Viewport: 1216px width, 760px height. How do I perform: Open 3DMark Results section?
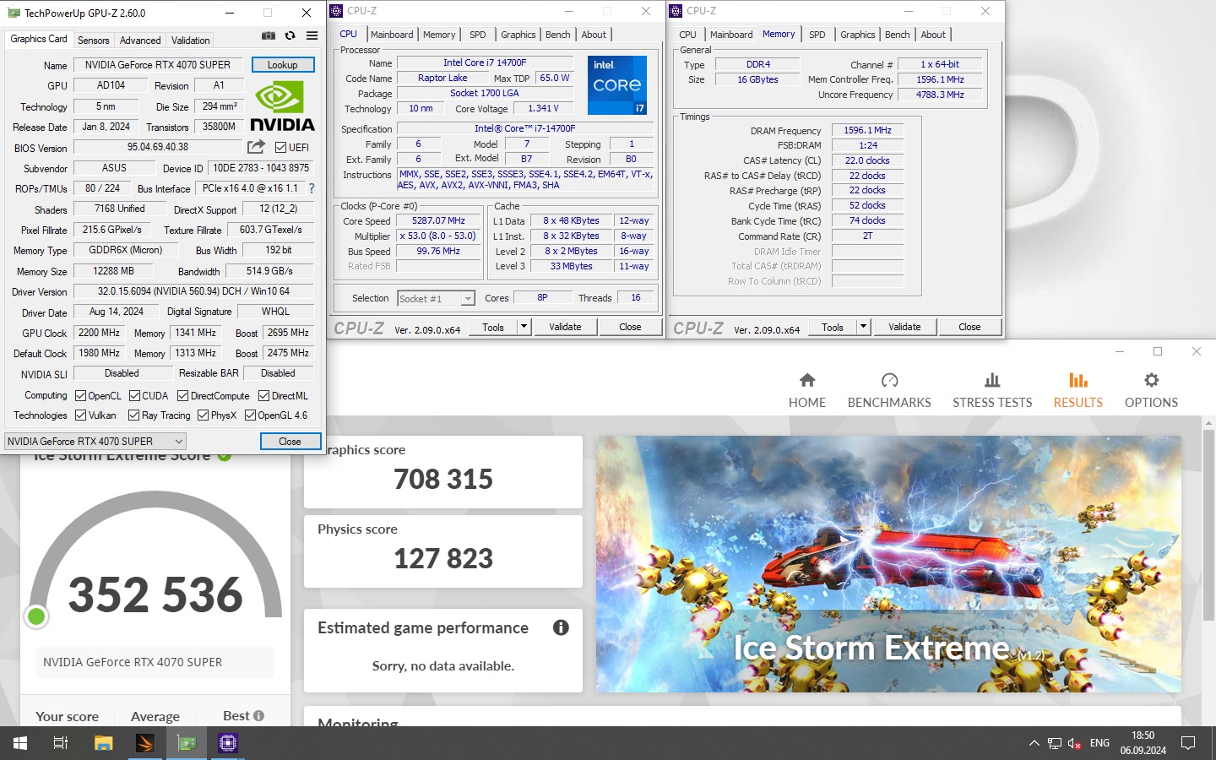(1078, 391)
